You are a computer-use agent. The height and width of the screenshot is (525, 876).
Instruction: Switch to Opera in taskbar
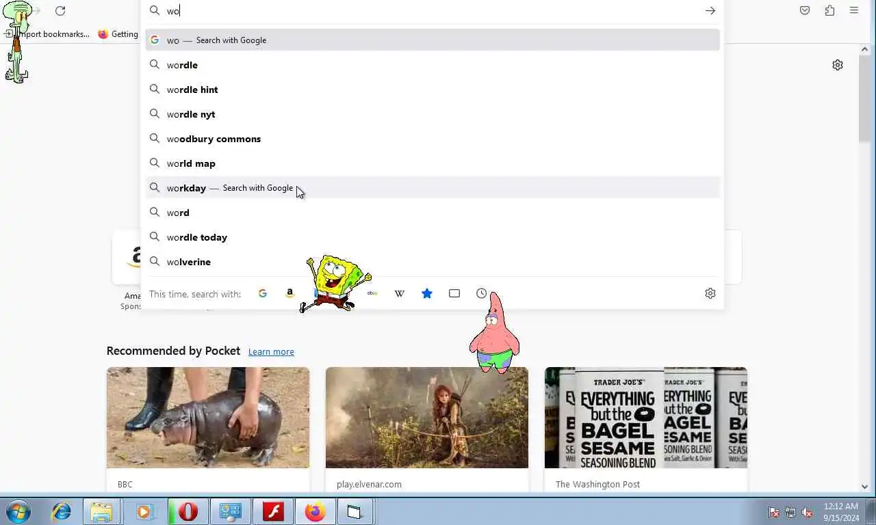pyautogui.click(x=188, y=511)
